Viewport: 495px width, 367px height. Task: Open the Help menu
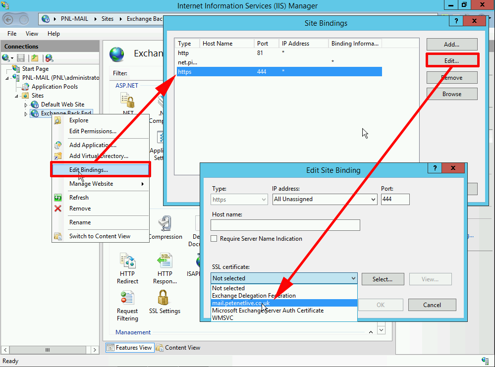(x=54, y=34)
